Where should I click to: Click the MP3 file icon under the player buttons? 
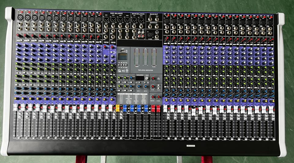pyautogui.click(x=119, y=71)
